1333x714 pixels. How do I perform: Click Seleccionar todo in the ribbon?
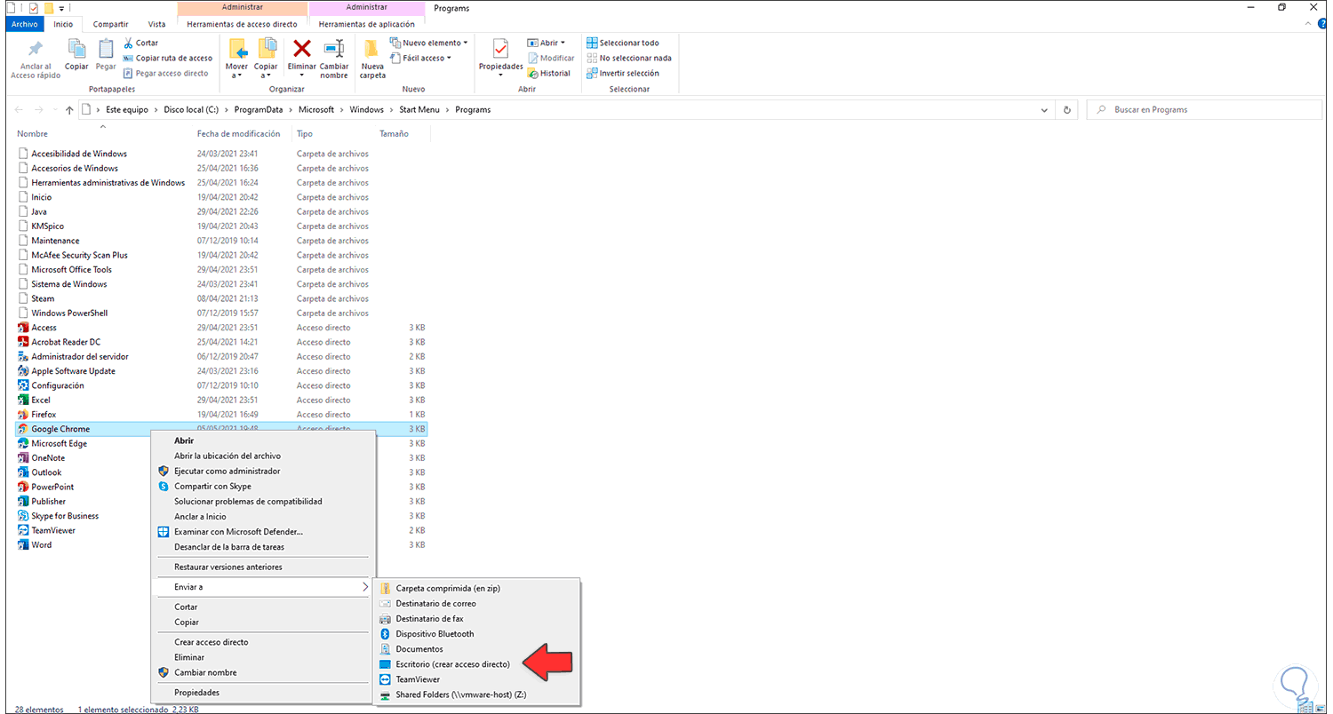pyautogui.click(x=622, y=43)
